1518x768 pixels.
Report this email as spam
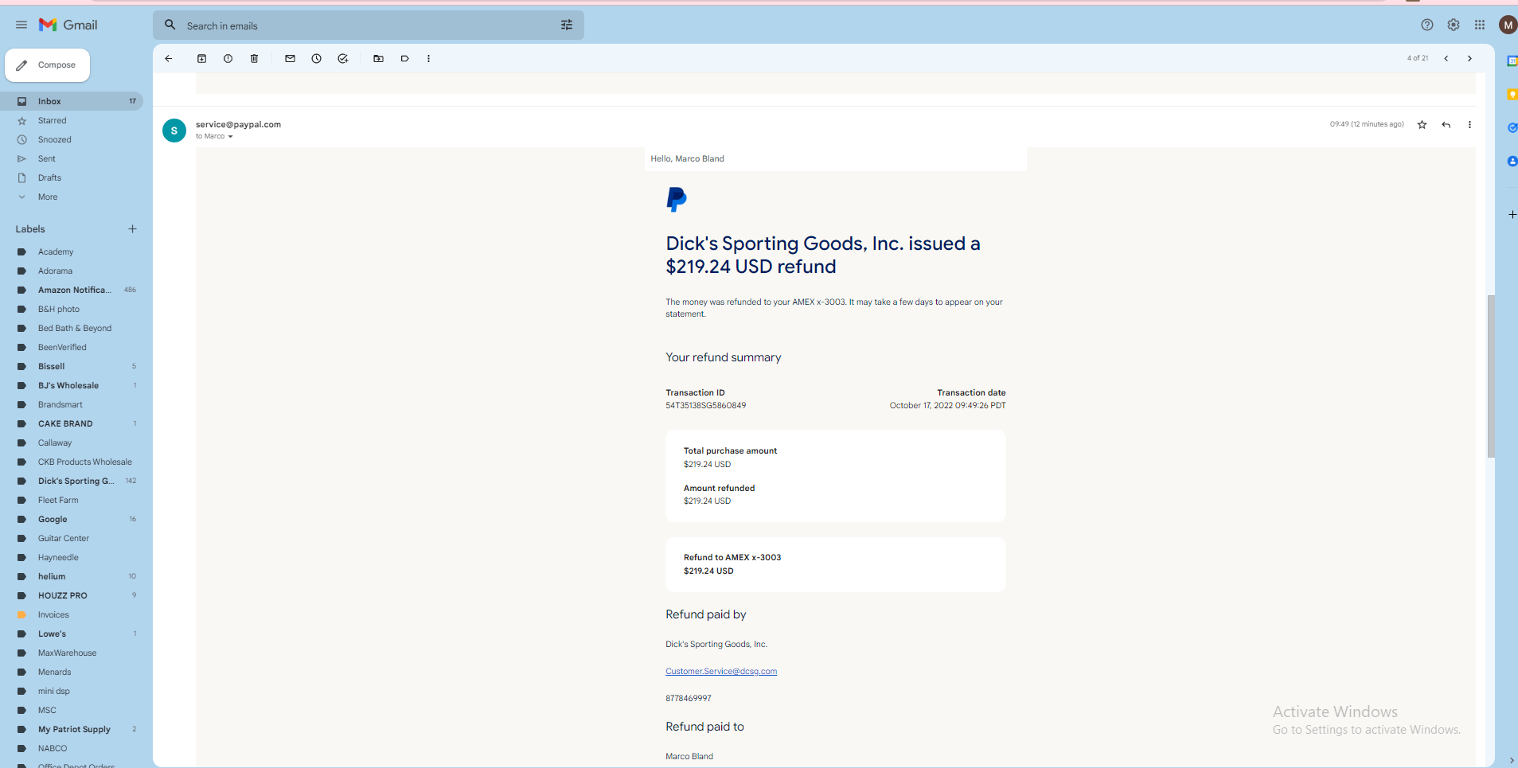click(228, 58)
